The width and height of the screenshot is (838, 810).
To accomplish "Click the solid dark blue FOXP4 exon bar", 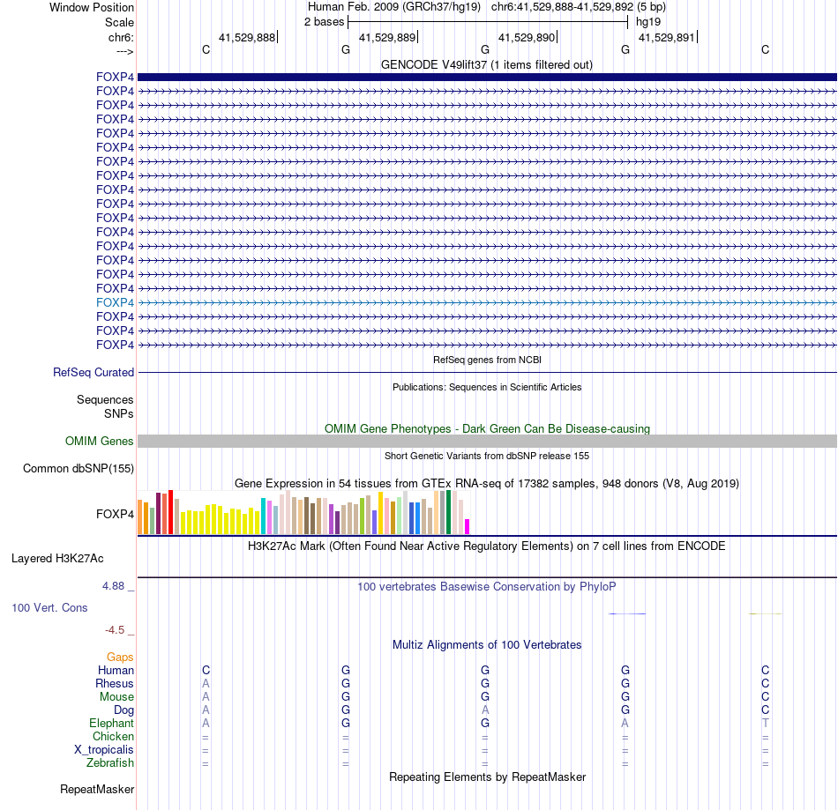I will [x=487, y=77].
